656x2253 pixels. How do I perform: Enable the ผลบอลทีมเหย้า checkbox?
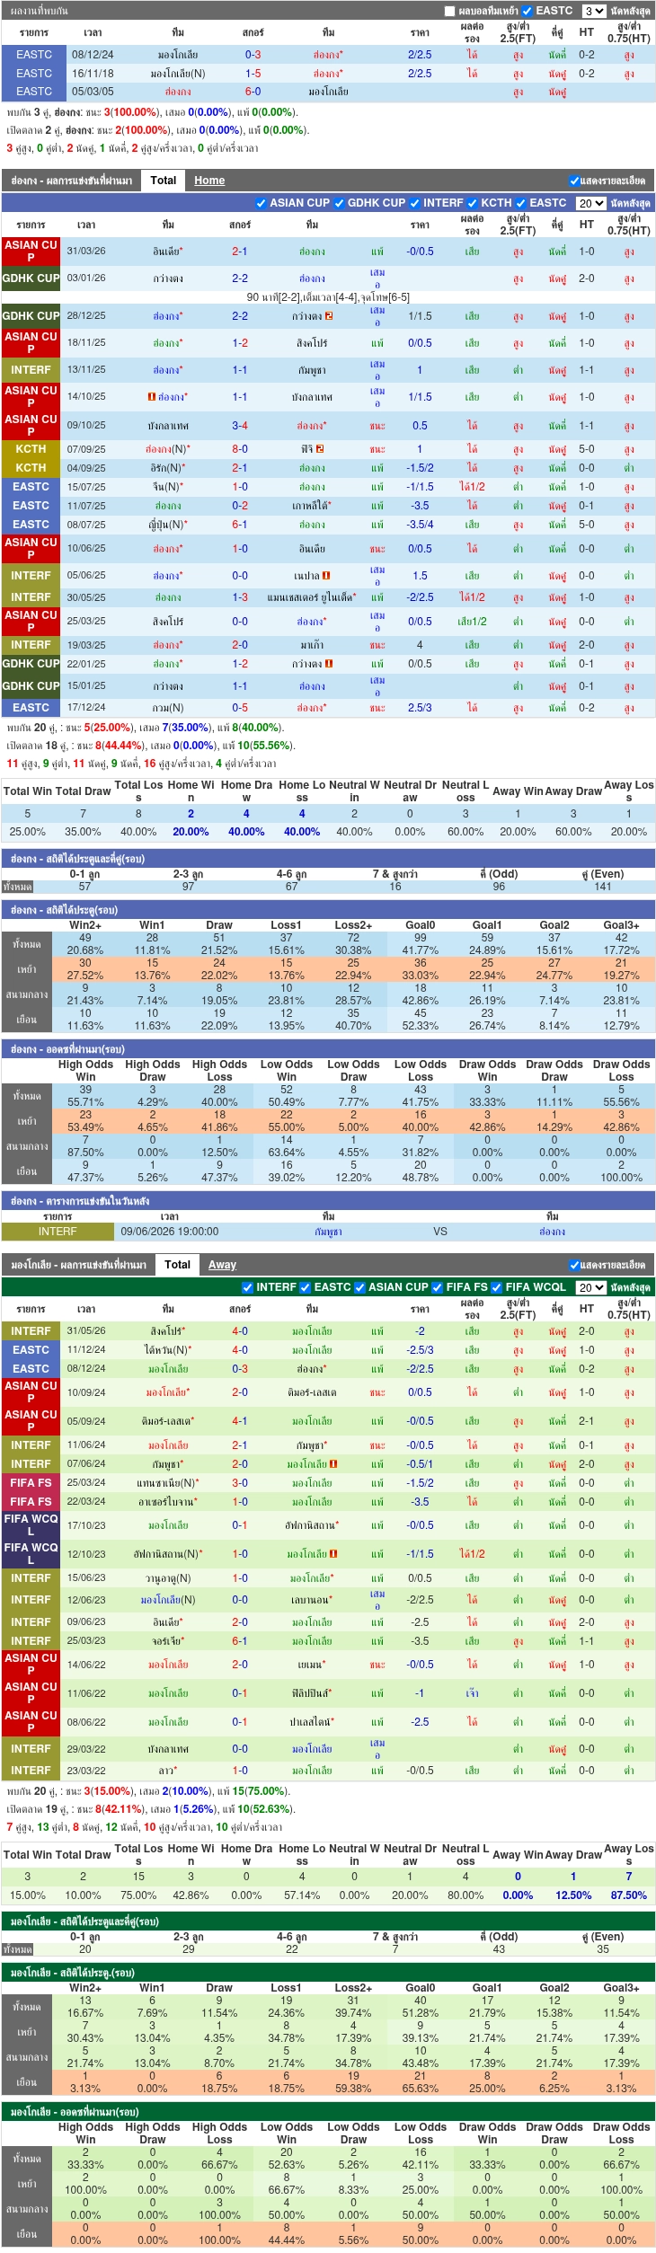450,12
